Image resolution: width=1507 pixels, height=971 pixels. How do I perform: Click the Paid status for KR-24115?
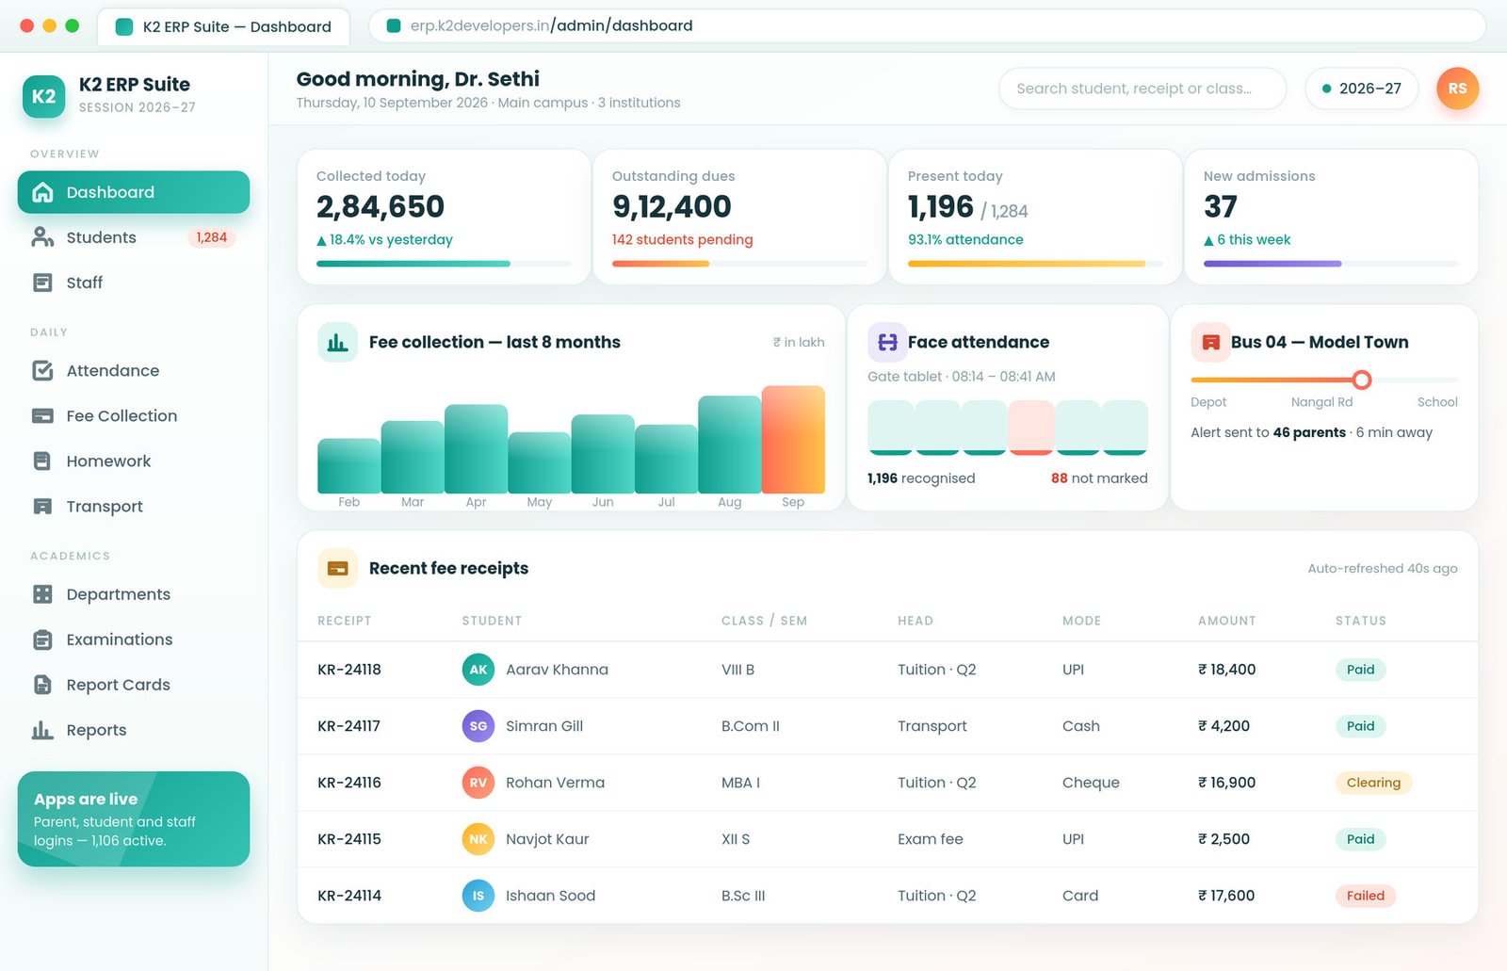click(x=1361, y=839)
